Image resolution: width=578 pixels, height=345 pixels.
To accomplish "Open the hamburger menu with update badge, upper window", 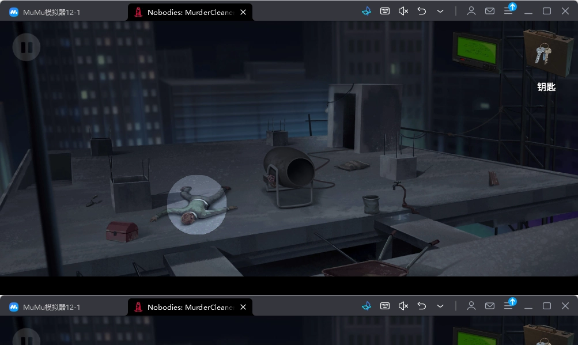I will point(508,11).
